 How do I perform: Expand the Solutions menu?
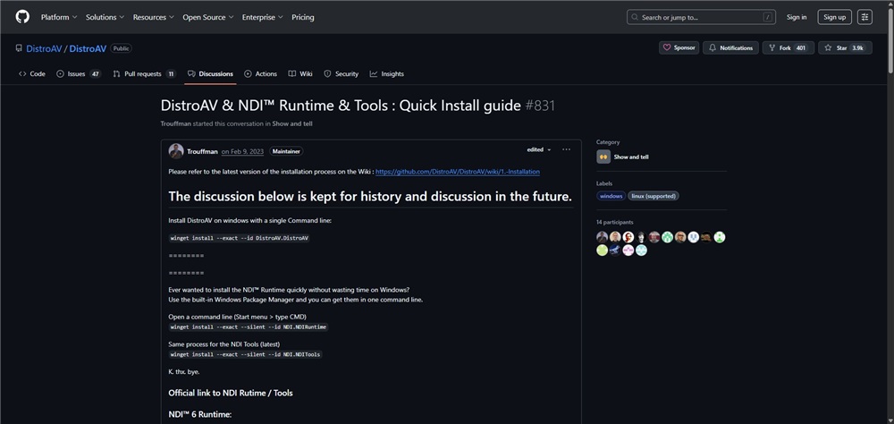coord(105,17)
